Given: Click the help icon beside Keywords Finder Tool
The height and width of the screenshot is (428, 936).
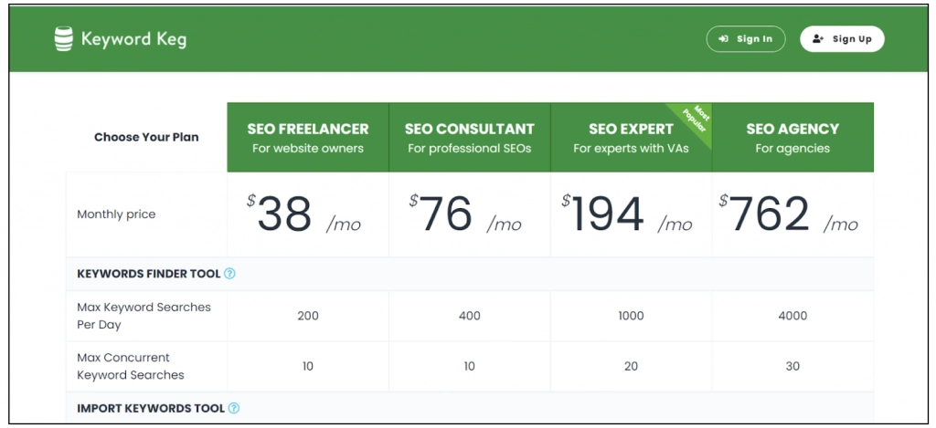Looking at the screenshot, I should click(x=229, y=273).
